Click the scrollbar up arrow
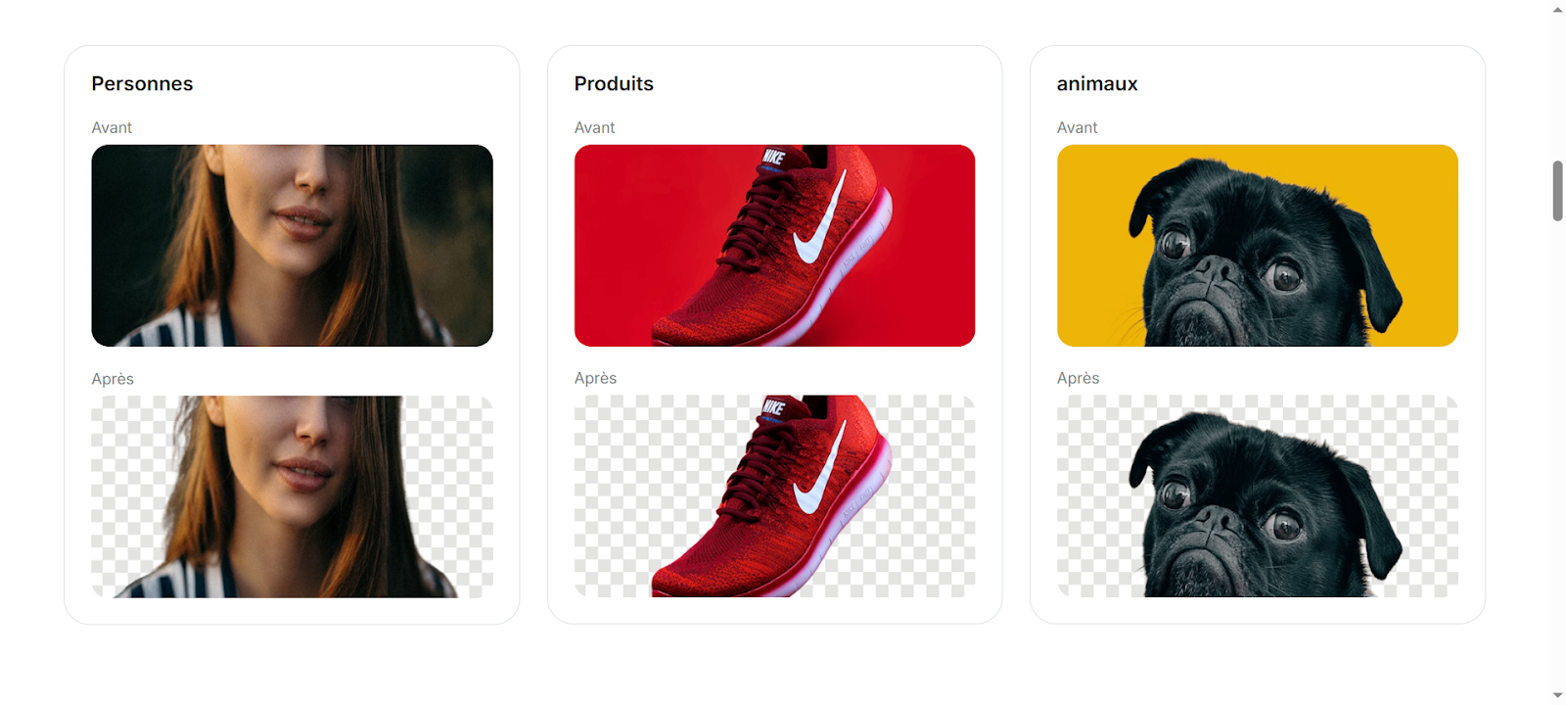Screen dimensions: 1566x705 coord(1557,10)
